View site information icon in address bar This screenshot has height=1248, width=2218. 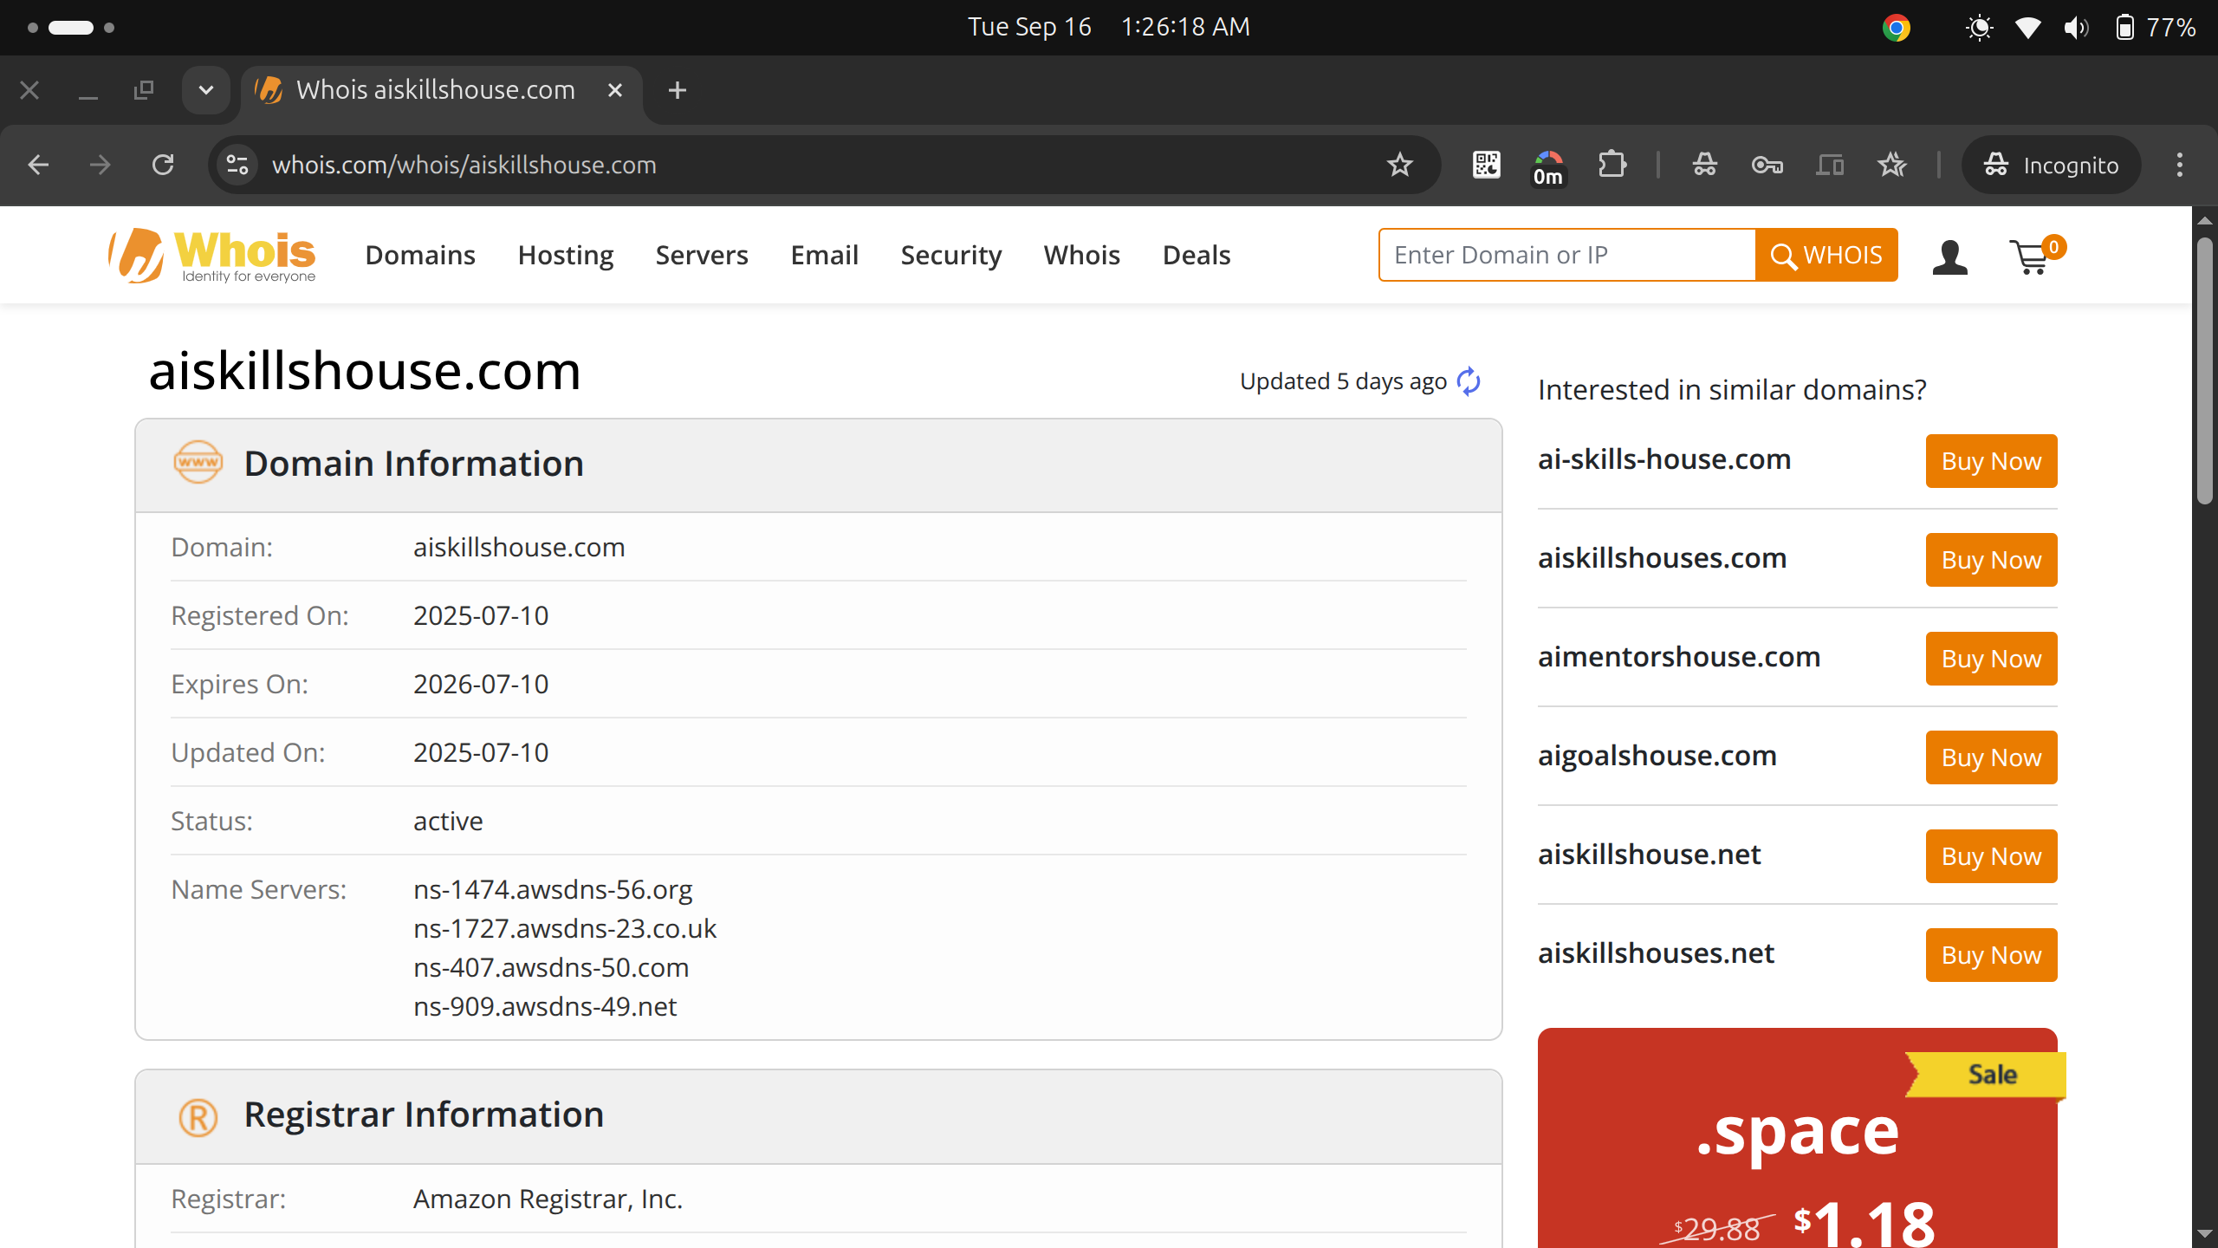coord(237,165)
